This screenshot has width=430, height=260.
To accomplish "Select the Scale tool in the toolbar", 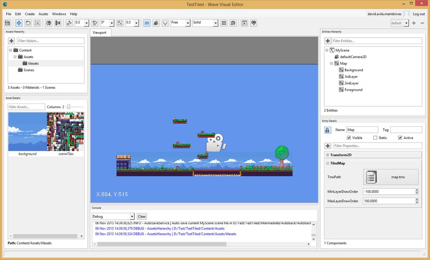I will 37,23.
